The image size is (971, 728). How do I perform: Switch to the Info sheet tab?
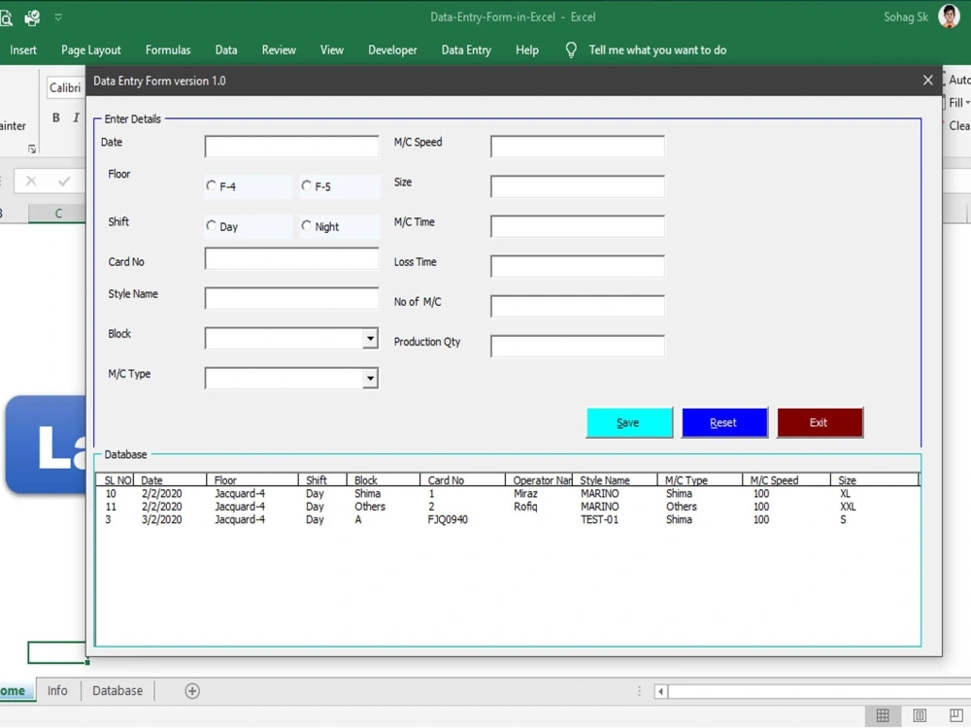tap(57, 691)
